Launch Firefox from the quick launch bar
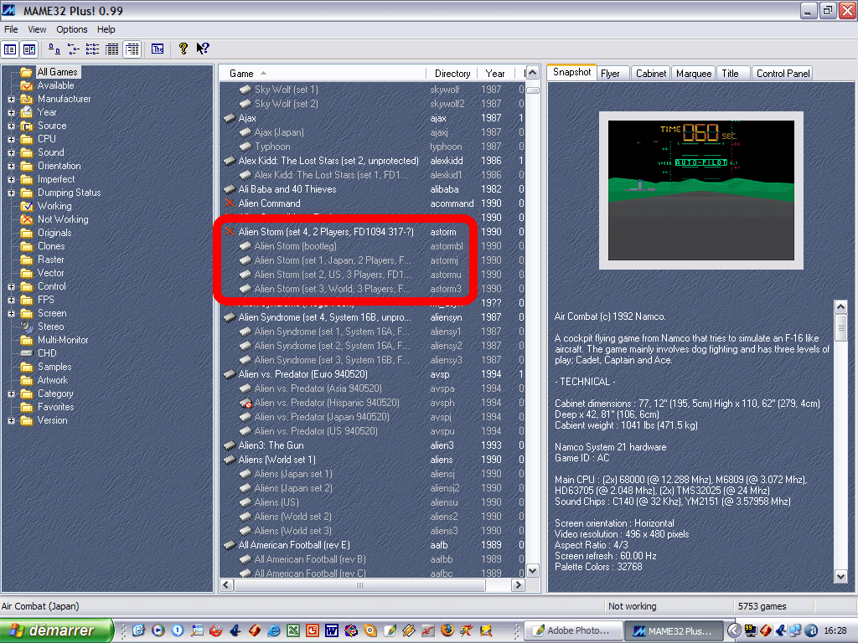The image size is (858, 643). click(x=447, y=630)
